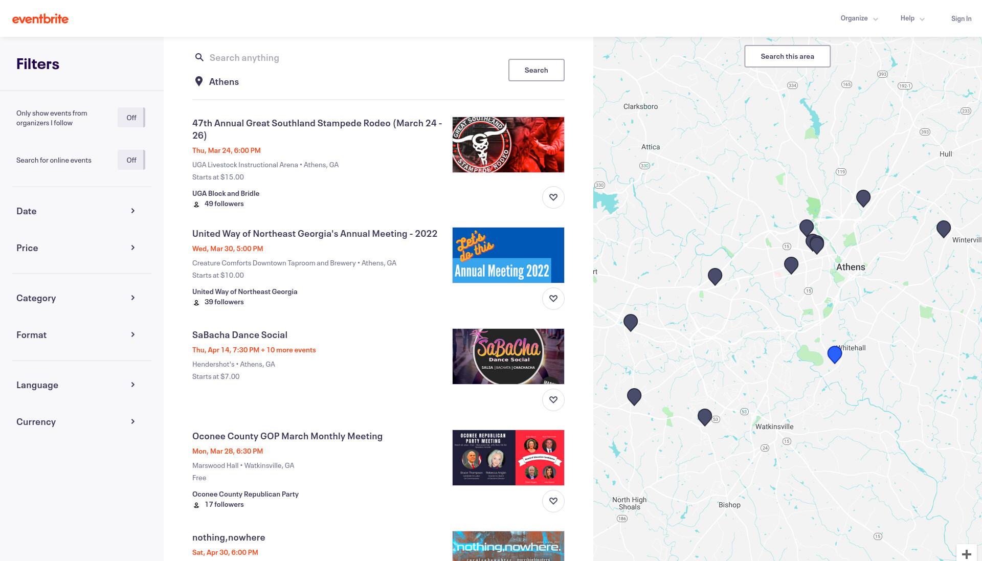Open the Stampede Rodeo thumbnail image
Viewport: 982px width, 561px height.
pos(508,145)
